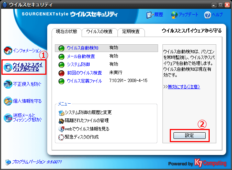
Task: Click the program version info icon
Action: (8, 162)
